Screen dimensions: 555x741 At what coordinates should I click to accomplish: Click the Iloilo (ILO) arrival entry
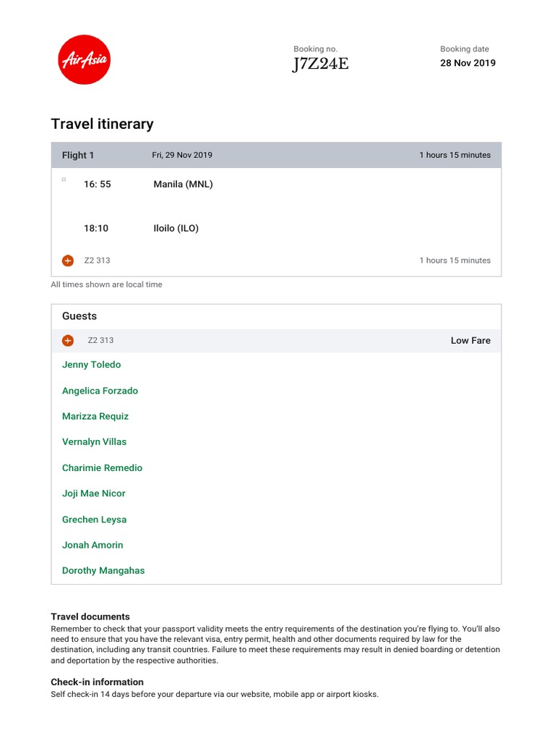pos(176,228)
